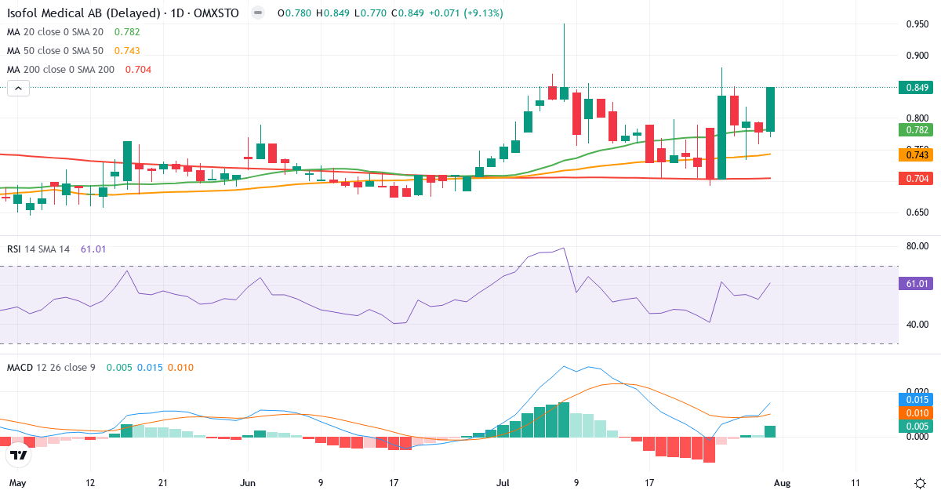
Task: Click the 21 date on time axis
Action: click(162, 483)
